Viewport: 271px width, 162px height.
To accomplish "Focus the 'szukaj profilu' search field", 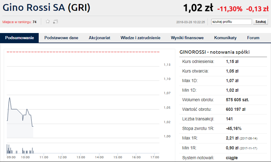I will 231,22.
